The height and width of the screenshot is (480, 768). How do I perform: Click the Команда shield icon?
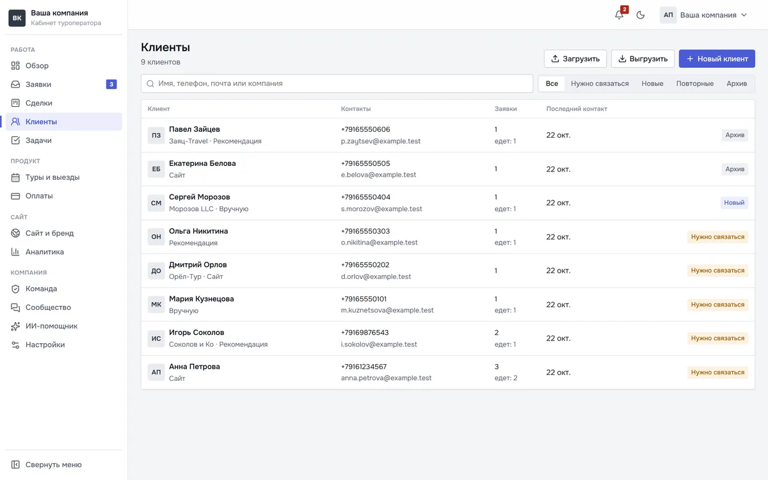click(x=16, y=289)
